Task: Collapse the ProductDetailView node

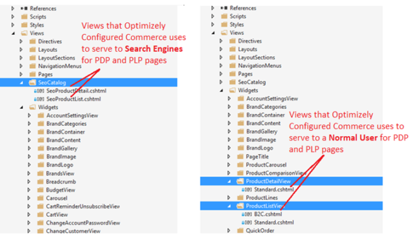Action: pos(229,181)
